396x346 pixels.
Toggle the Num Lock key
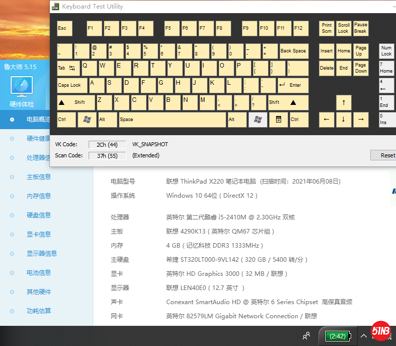tap(386, 51)
